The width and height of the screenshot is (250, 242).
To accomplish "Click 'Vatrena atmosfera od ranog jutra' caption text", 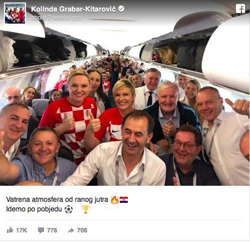I will pyautogui.click(x=57, y=199).
